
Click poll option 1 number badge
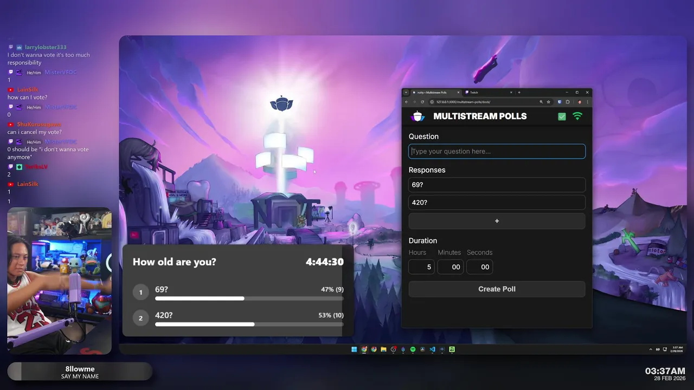140,292
